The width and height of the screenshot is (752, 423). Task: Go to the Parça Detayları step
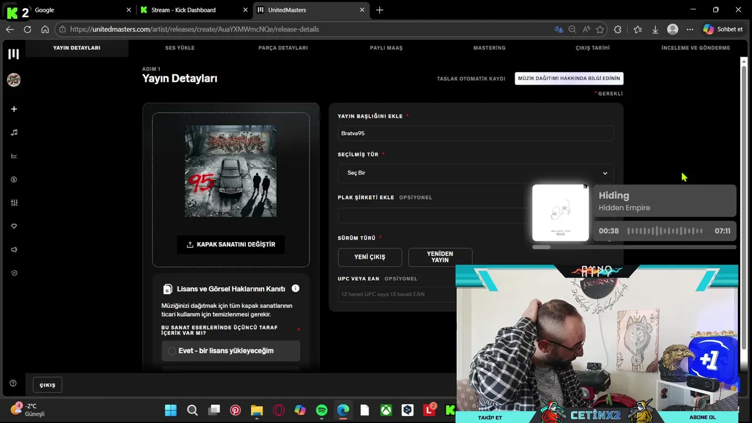pyautogui.click(x=283, y=48)
